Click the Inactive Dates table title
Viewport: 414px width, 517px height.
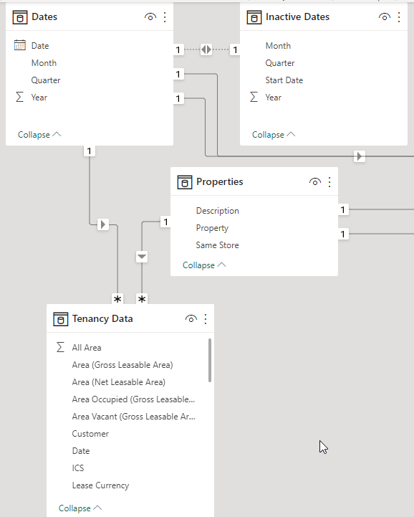point(297,16)
